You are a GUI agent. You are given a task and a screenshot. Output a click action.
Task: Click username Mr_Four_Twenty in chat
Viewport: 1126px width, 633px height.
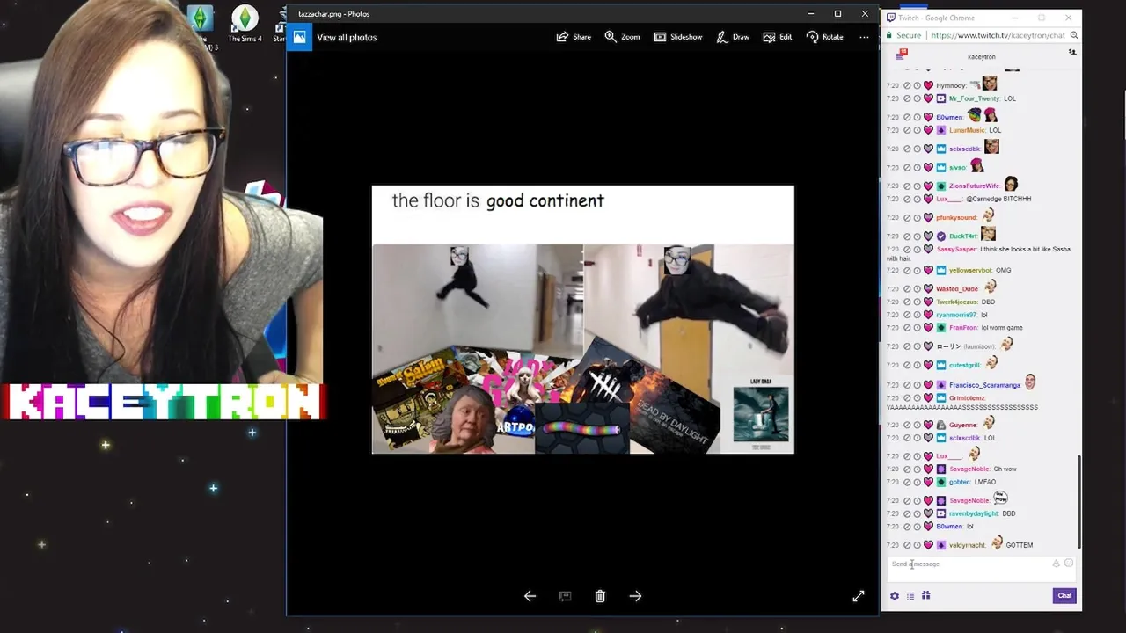tap(974, 98)
